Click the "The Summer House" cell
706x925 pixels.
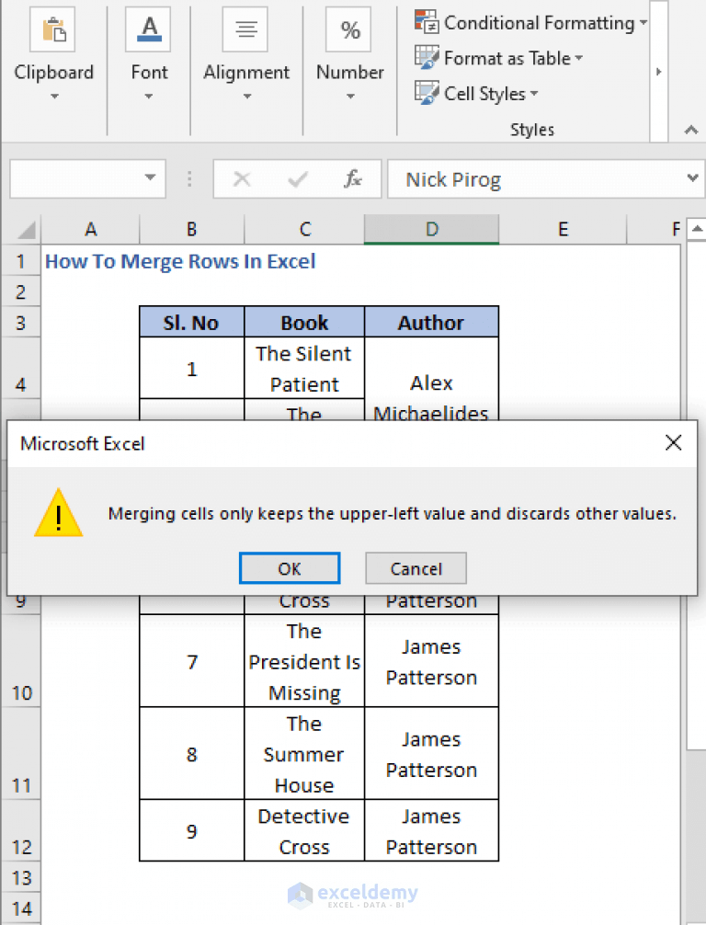[304, 754]
